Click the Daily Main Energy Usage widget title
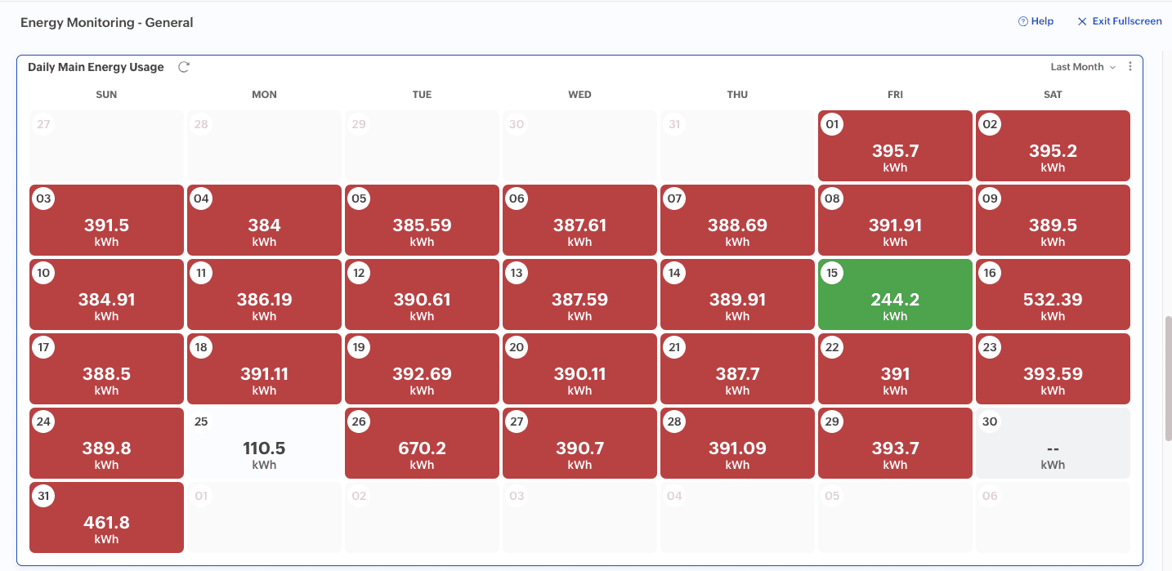Image resolution: width=1172 pixels, height=571 pixels. (x=96, y=67)
